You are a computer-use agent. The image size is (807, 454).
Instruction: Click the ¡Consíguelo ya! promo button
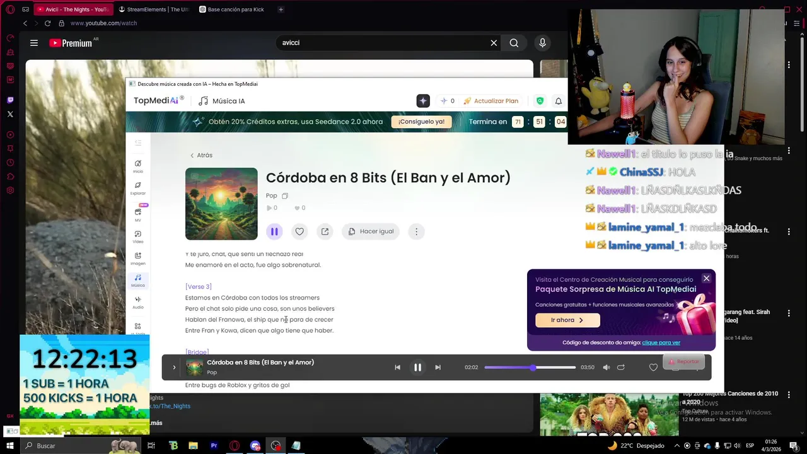421,122
